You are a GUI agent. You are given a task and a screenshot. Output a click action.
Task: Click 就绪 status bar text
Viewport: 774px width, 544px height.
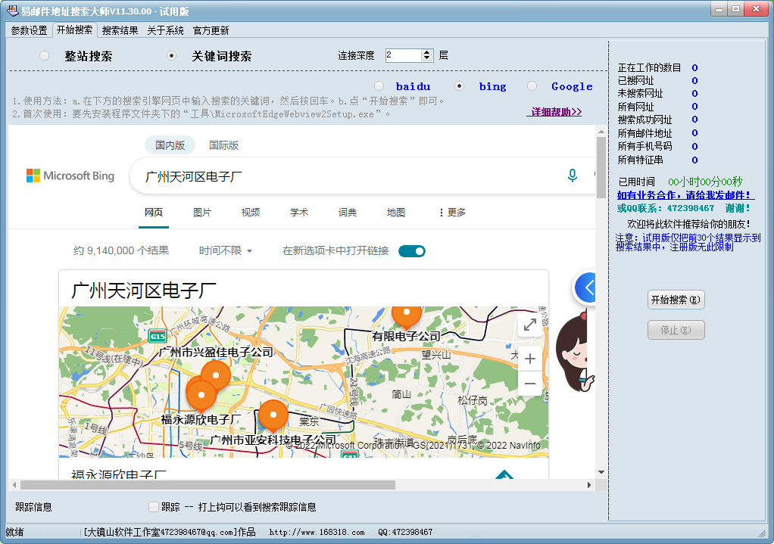click(x=15, y=532)
